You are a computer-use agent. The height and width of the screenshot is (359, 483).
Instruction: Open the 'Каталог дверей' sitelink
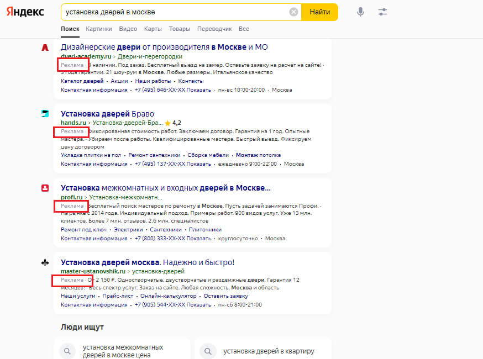point(82,81)
